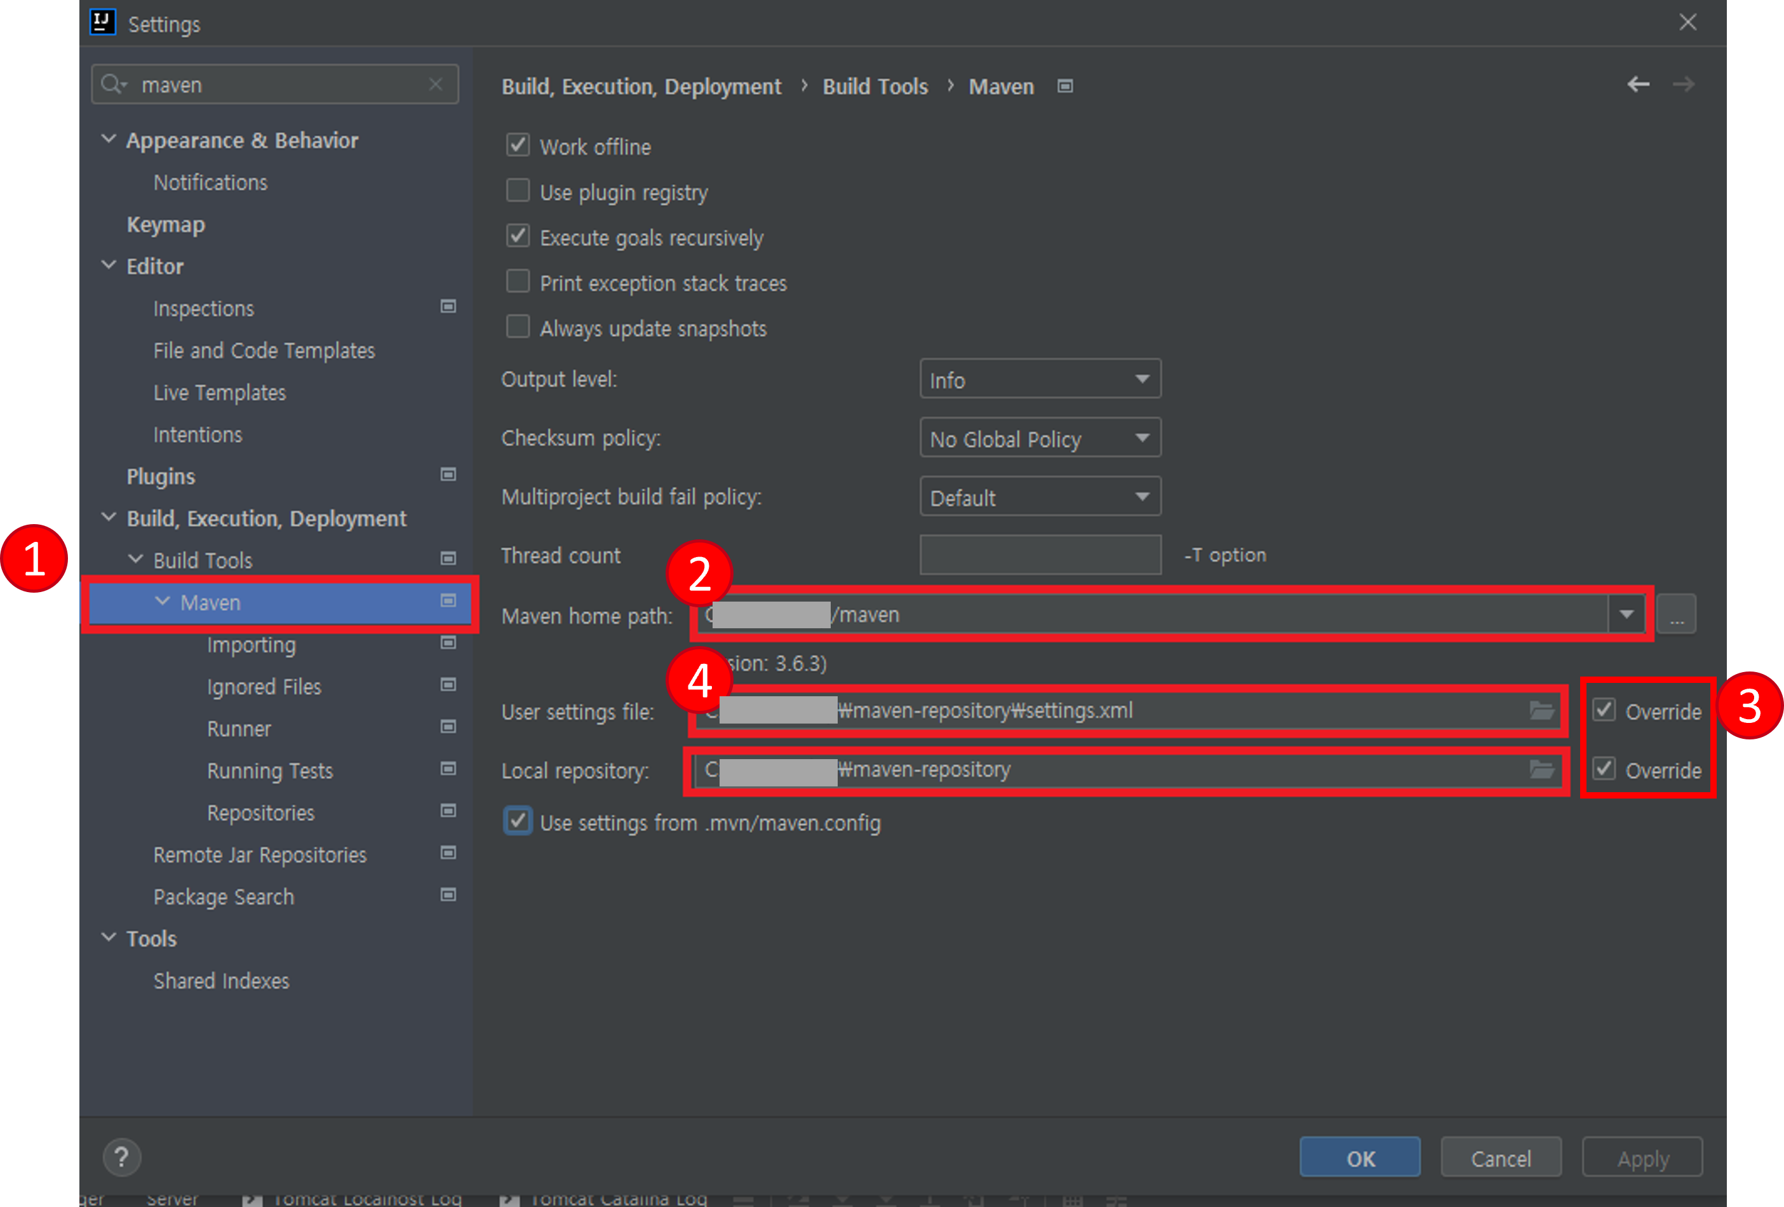Screen dimensions: 1784x1207
Task: Select Importing under Maven settings
Action: [251, 645]
